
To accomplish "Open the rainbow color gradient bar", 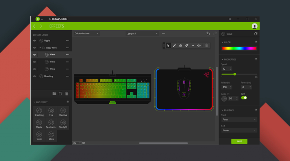I will click(x=239, y=48).
